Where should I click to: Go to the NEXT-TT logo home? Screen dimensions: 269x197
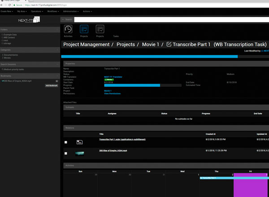pos(29,20)
